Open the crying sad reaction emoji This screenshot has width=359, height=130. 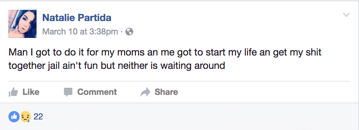[25, 117]
